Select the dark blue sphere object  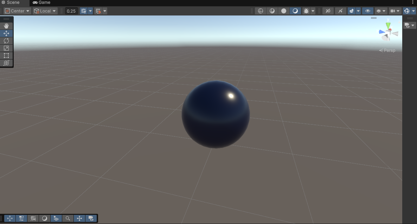216,114
